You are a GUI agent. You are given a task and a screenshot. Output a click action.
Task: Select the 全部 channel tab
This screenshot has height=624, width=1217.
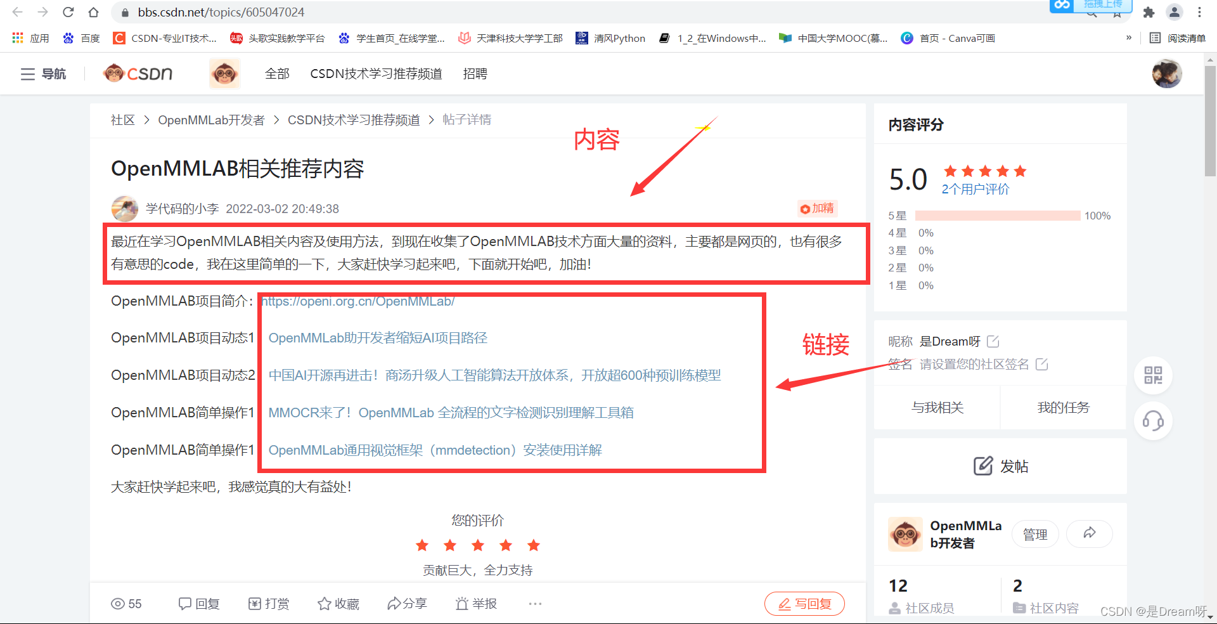(x=277, y=74)
